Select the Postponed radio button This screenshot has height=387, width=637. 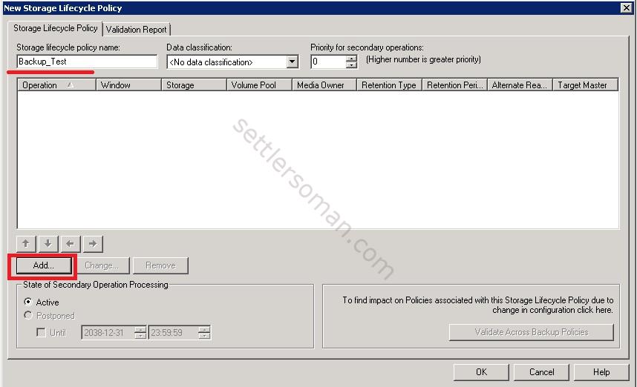[28, 315]
